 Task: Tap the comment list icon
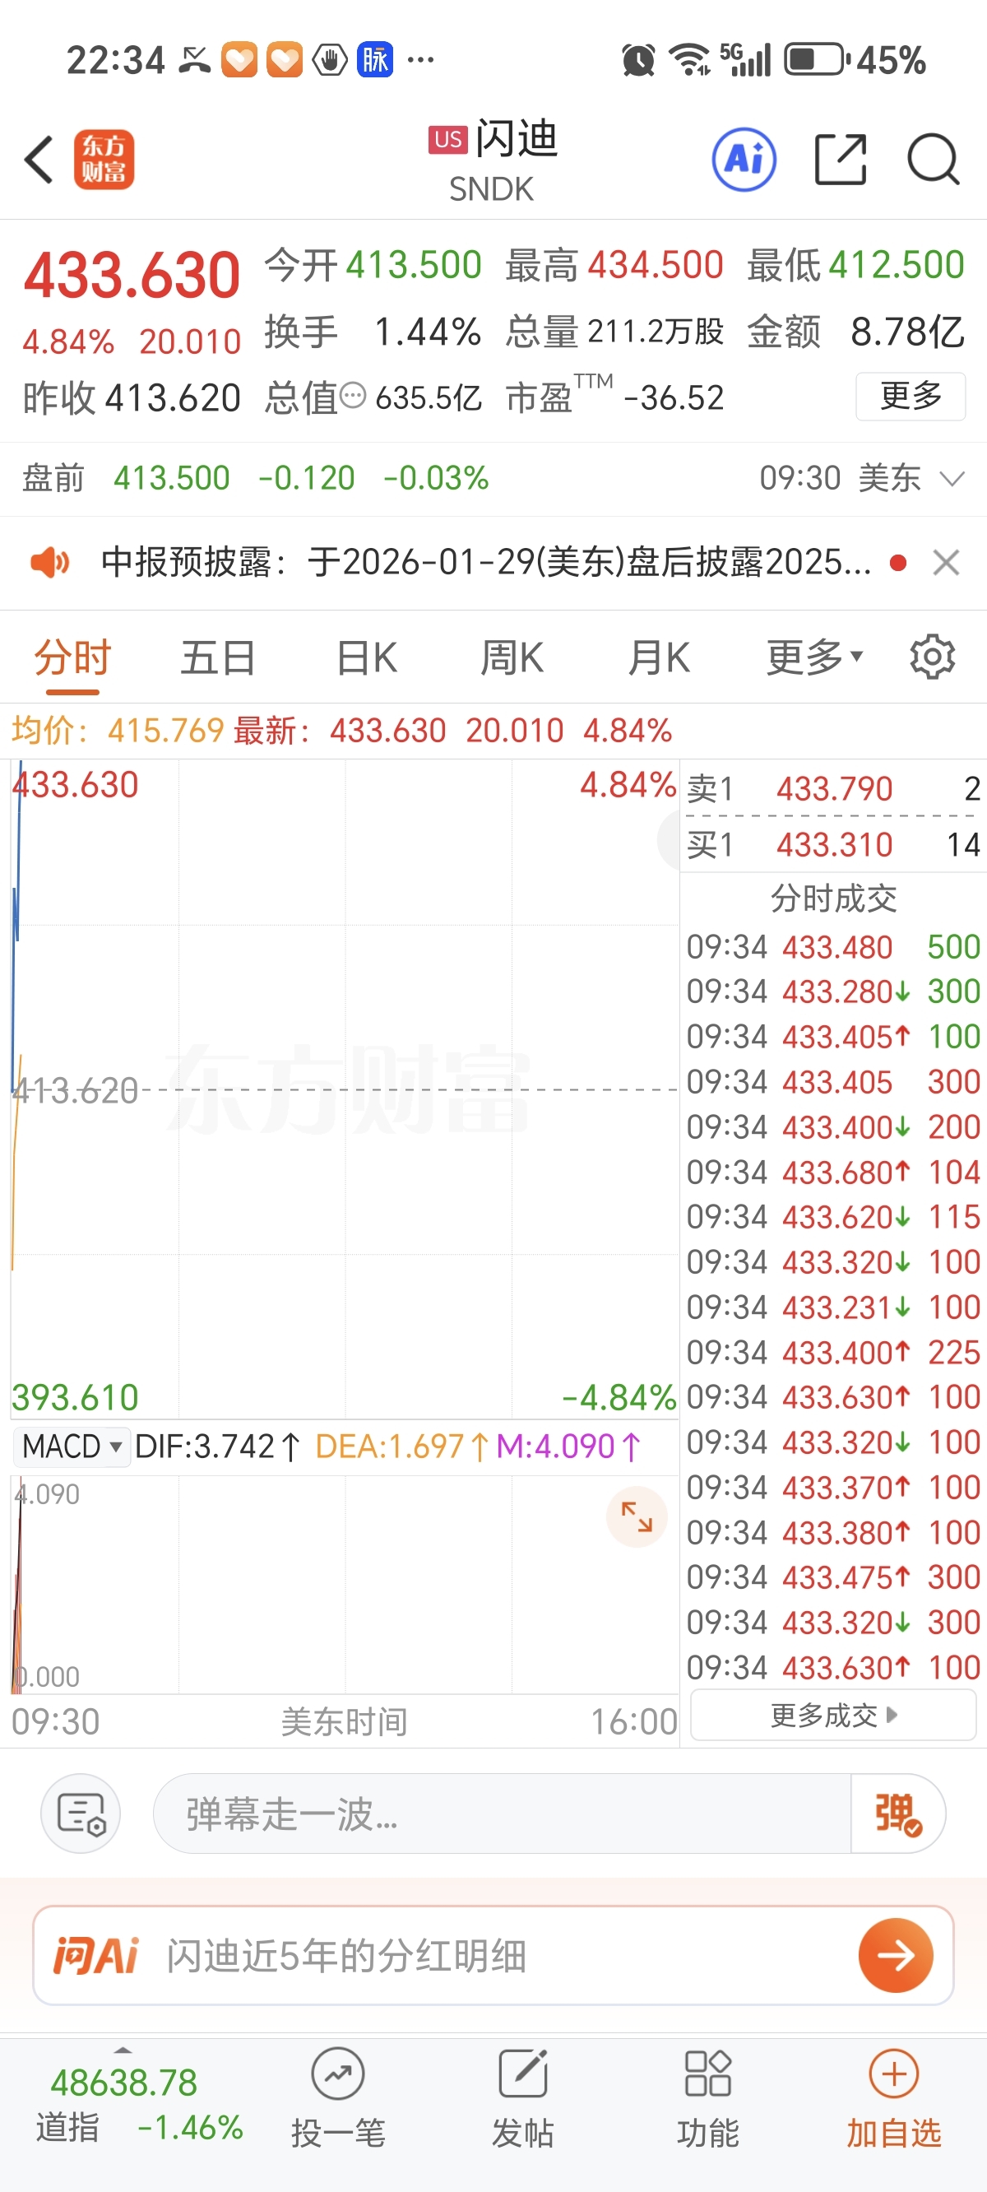point(81,1814)
